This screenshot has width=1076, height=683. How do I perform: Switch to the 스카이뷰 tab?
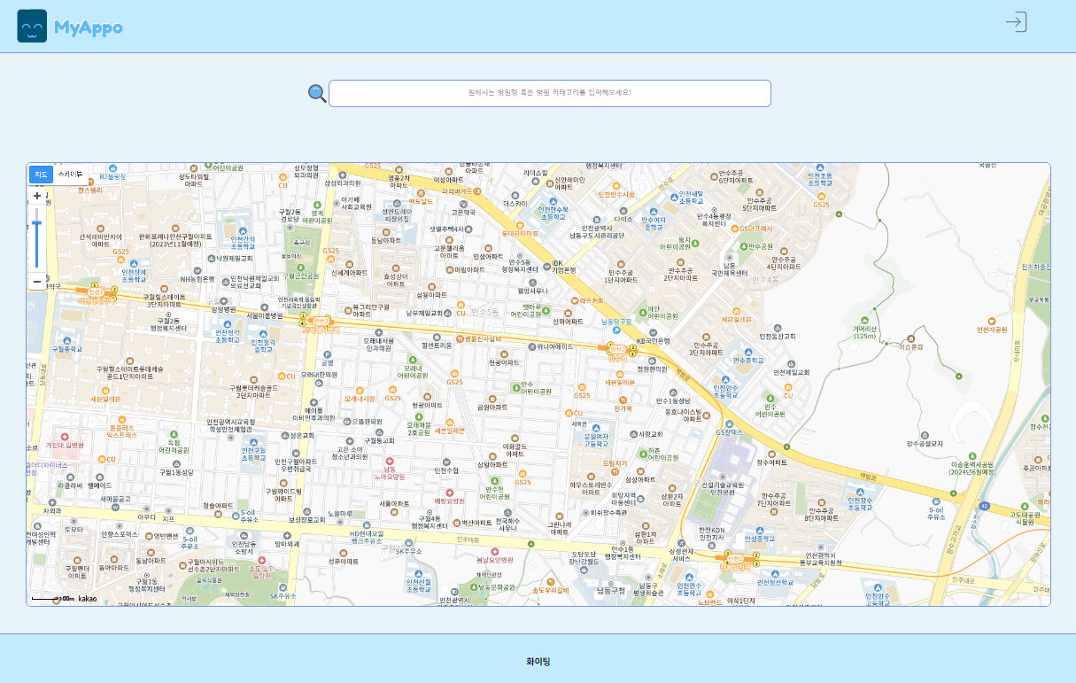pyautogui.click(x=70, y=174)
